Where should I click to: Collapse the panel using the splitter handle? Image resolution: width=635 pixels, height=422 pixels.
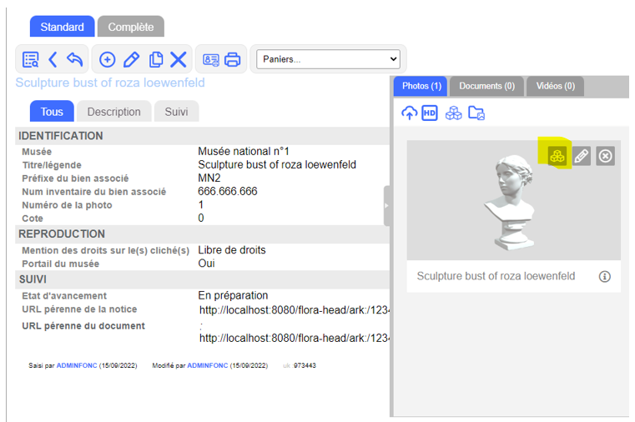coord(386,207)
